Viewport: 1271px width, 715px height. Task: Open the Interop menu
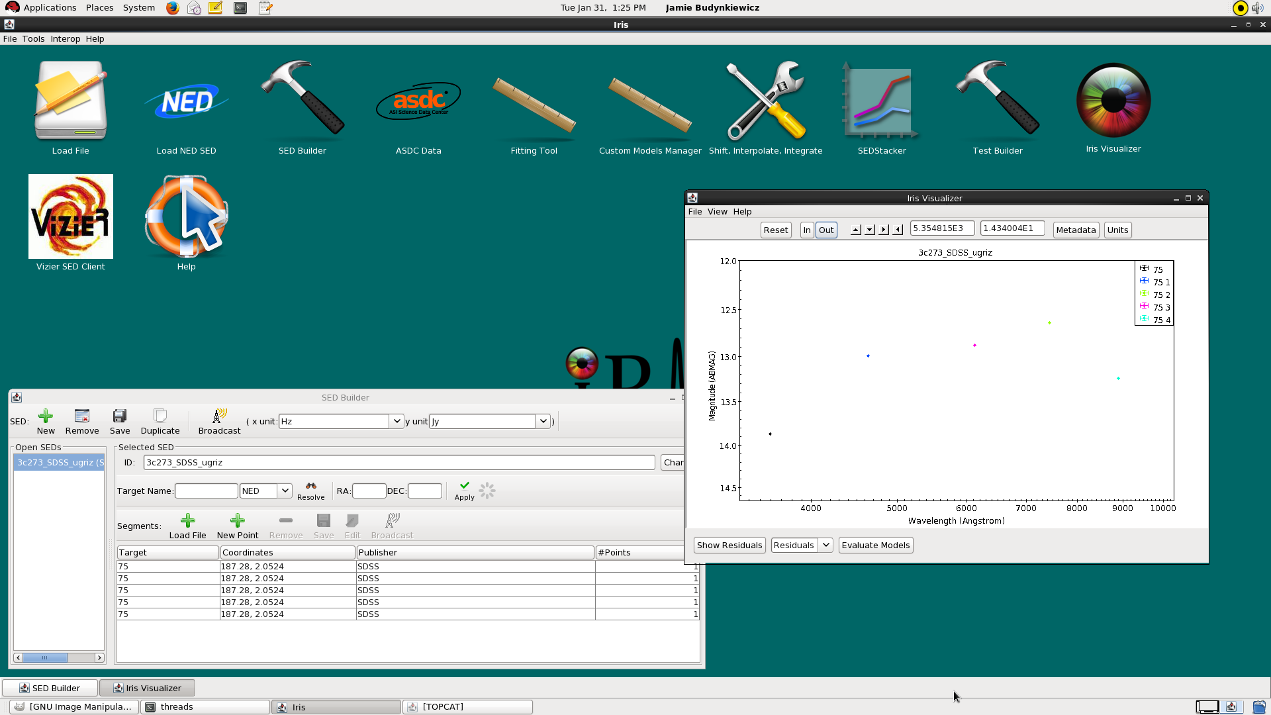(x=65, y=38)
